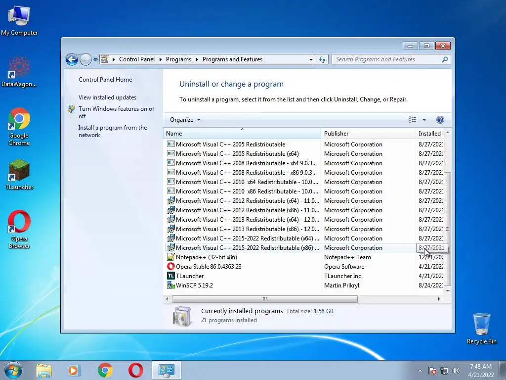
Task: Select Visual C++ 2008 Redistributable x64 row
Action: tap(304, 163)
